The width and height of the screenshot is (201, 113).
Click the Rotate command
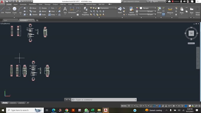(x=43, y=8)
